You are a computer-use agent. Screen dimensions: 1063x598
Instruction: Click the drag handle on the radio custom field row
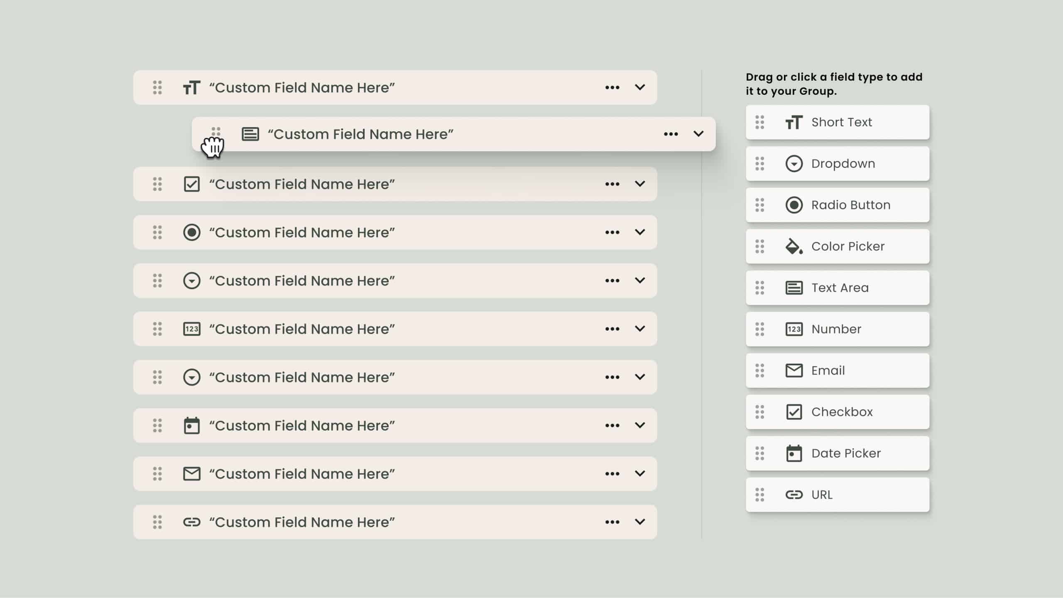click(x=157, y=232)
